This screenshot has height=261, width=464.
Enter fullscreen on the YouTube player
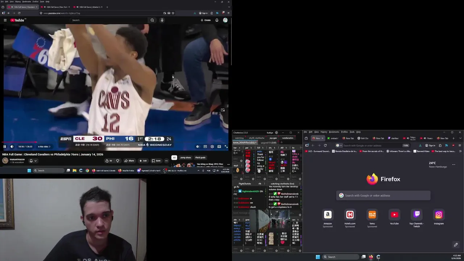226,146
